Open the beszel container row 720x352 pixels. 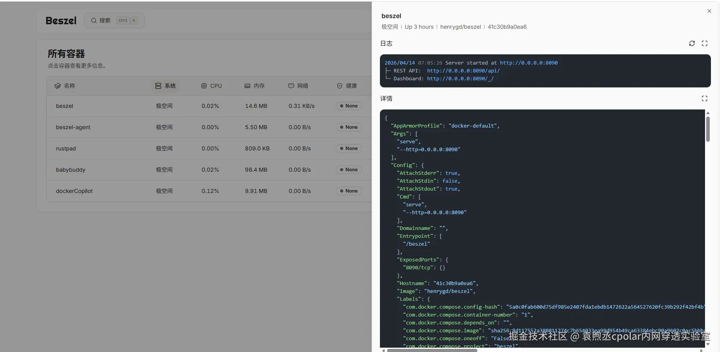209,106
